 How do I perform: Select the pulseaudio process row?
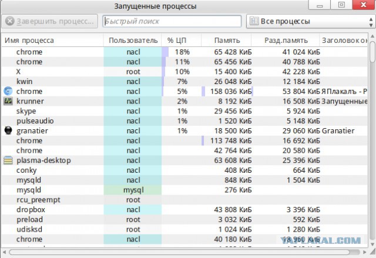pos(184,121)
